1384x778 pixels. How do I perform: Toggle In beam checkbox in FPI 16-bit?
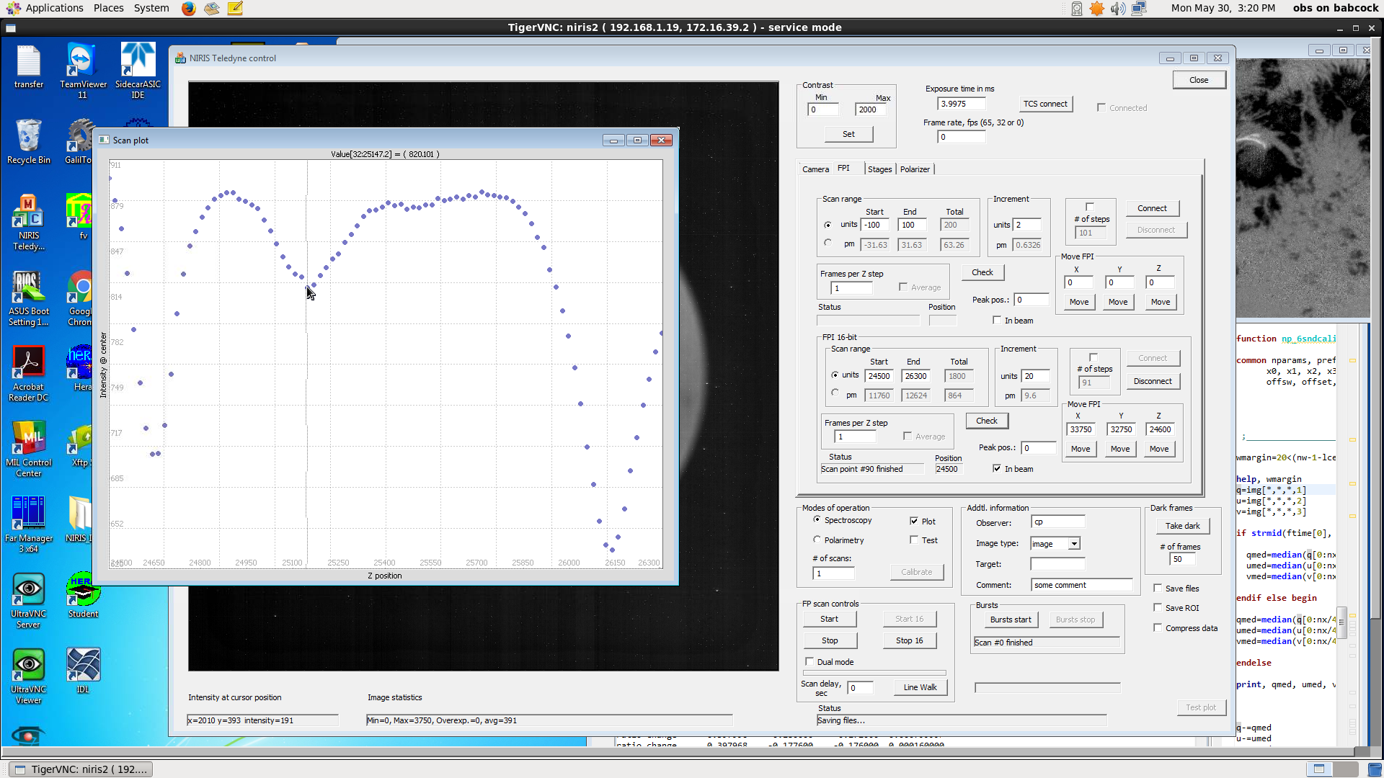997,468
